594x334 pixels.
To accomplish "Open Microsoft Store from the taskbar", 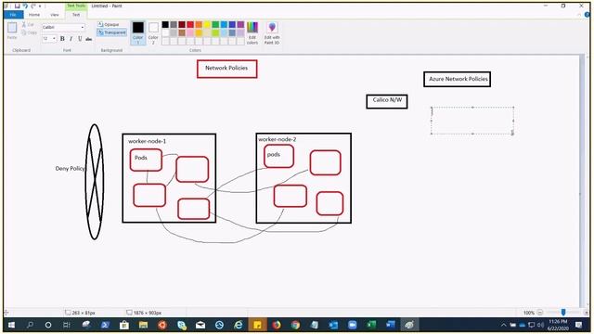I will 124,325.
